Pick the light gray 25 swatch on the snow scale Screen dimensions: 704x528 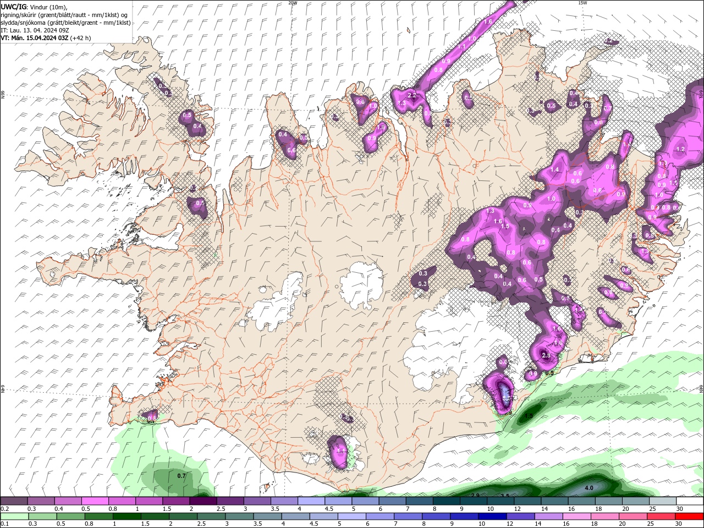coord(663,501)
